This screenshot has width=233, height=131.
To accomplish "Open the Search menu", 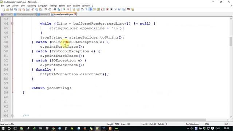I will coord(15,6).
